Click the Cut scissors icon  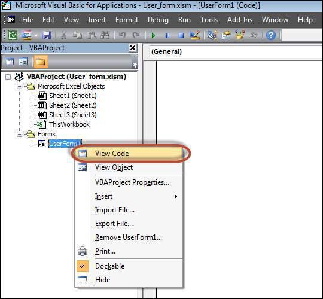tap(64, 35)
